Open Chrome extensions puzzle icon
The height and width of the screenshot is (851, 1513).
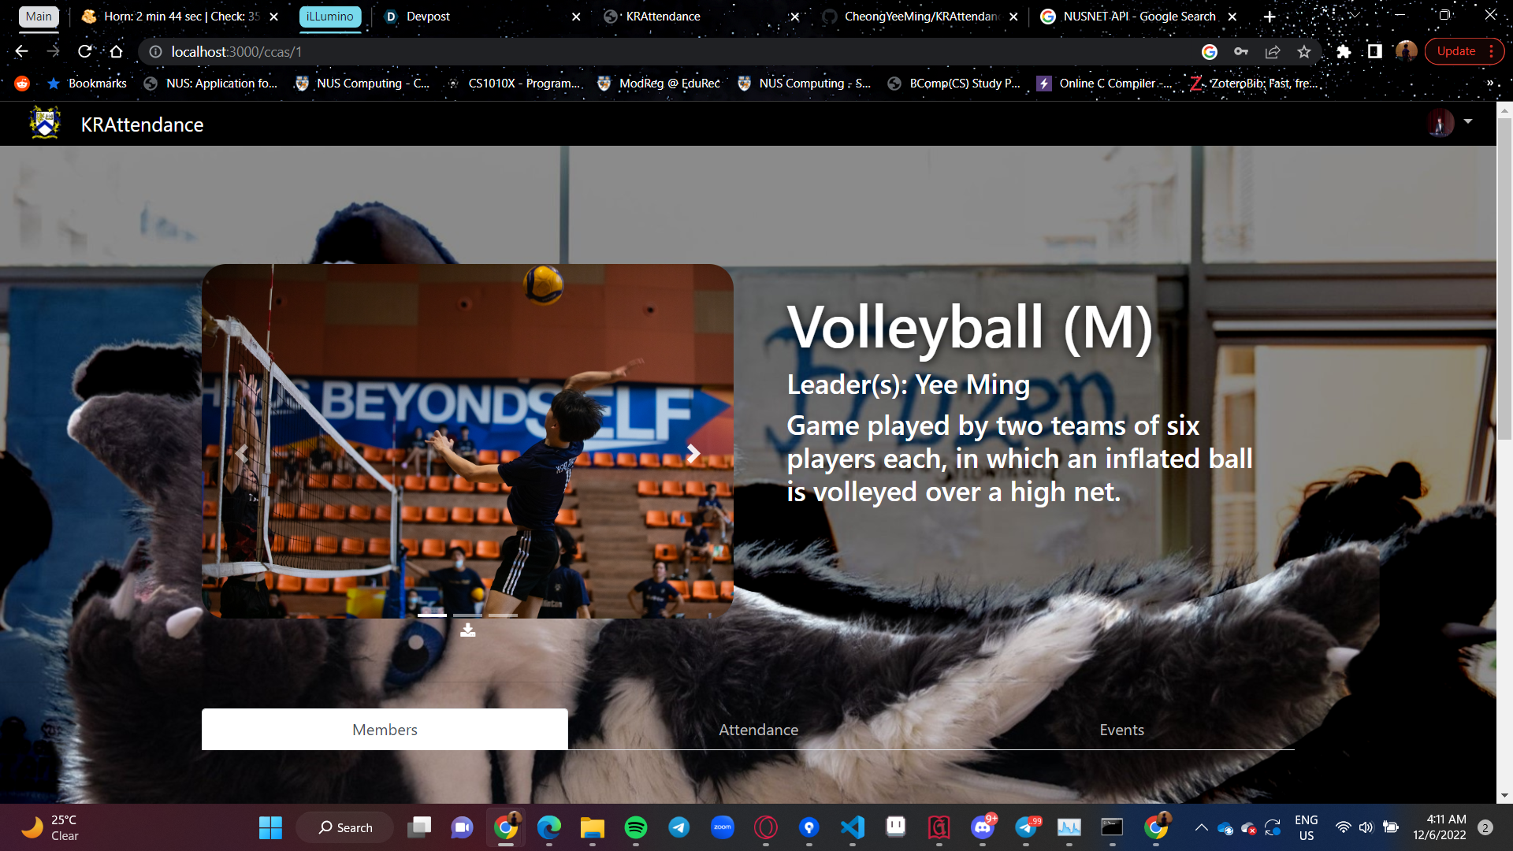[1344, 52]
